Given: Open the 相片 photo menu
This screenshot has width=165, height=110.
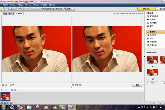Looking at the screenshot, I should click(28, 5).
